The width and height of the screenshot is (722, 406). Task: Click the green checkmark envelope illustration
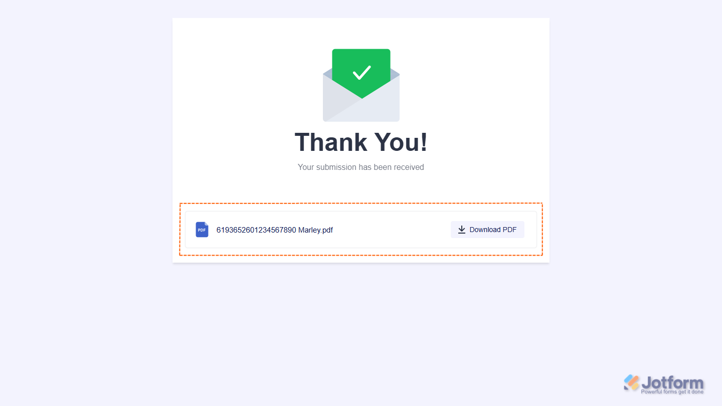(361, 85)
